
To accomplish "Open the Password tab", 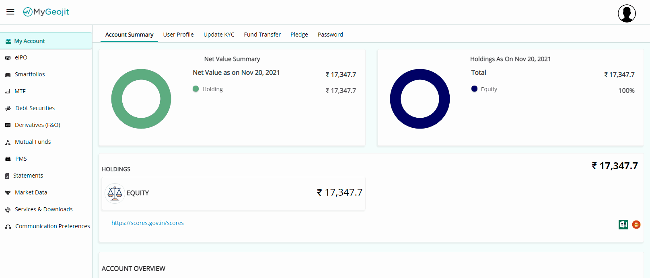I will click(330, 35).
